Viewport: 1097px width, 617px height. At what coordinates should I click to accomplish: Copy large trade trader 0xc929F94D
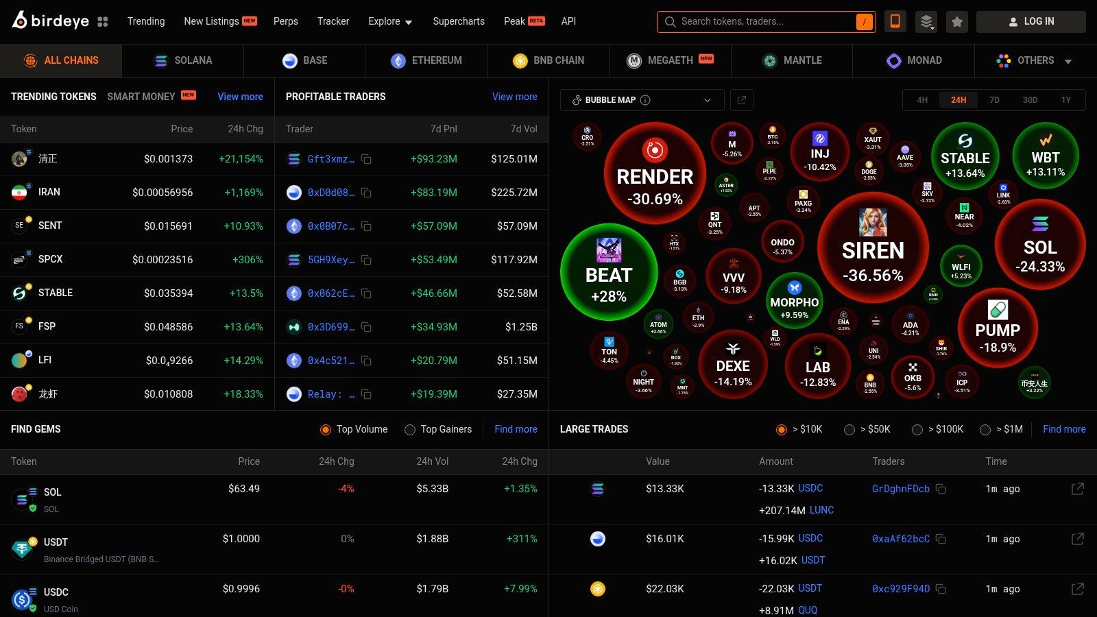point(941,589)
